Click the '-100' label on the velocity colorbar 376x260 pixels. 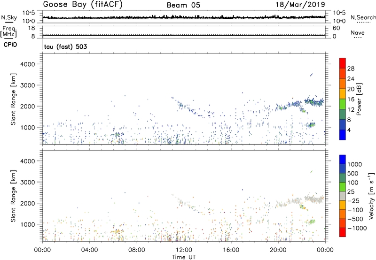[355, 210]
